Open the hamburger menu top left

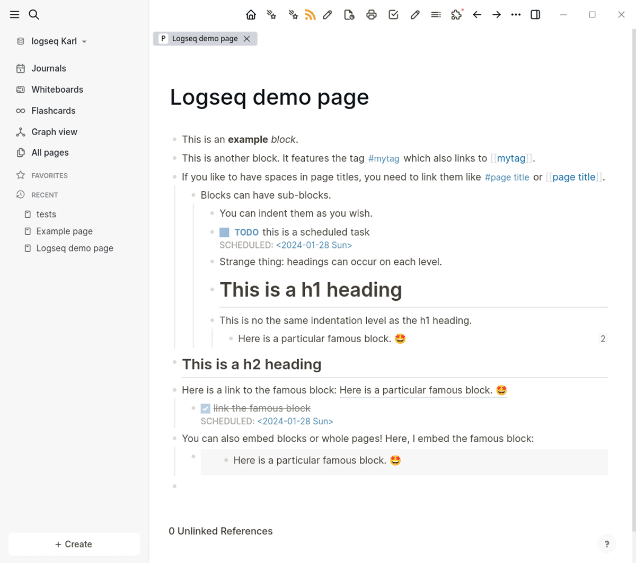click(14, 14)
